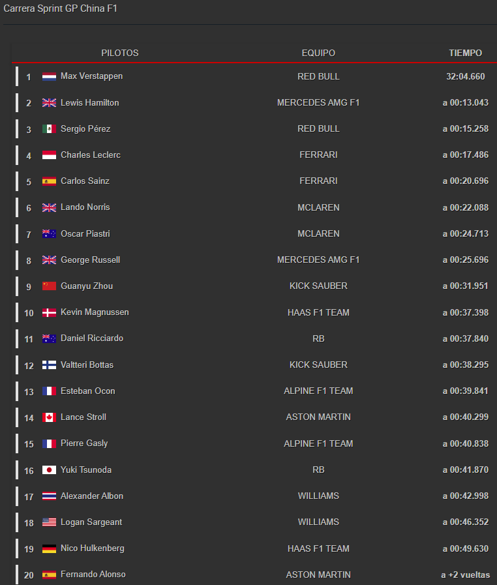Select driver name Pierre Gasly
497x585 pixels.
click(x=84, y=443)
